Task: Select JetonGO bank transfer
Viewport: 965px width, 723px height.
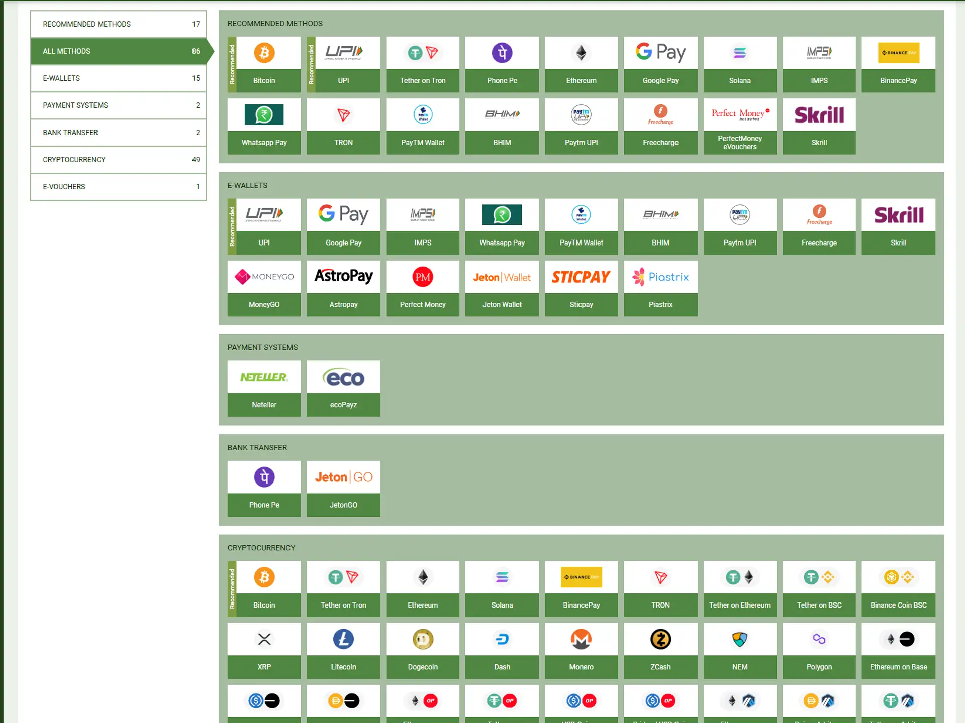Action: pos(343,489)
